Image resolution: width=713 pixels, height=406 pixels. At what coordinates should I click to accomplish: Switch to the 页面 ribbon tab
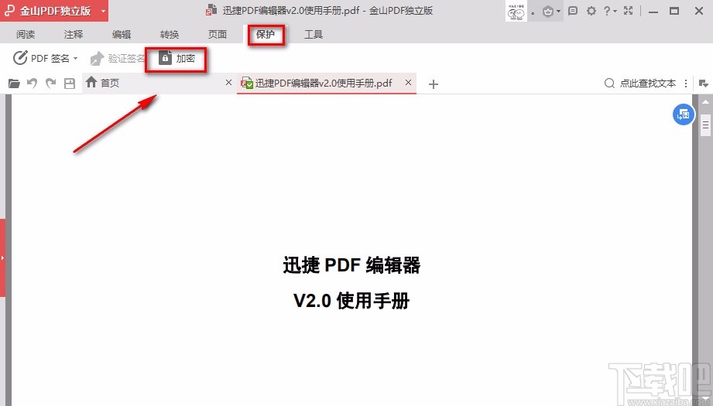coord(218,35)
